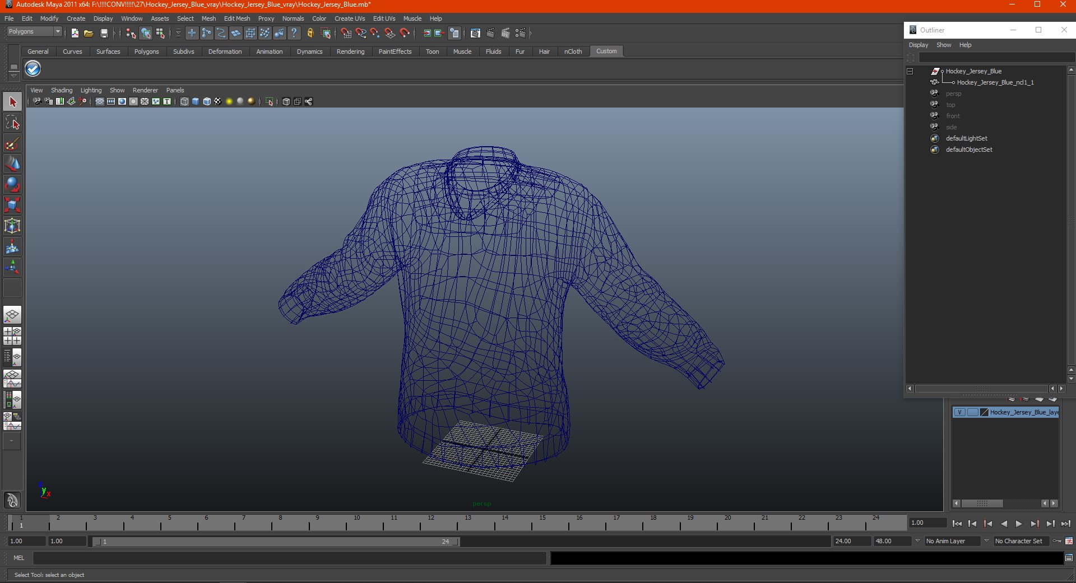Click the IPR render icon

click(x=505, y=34)
